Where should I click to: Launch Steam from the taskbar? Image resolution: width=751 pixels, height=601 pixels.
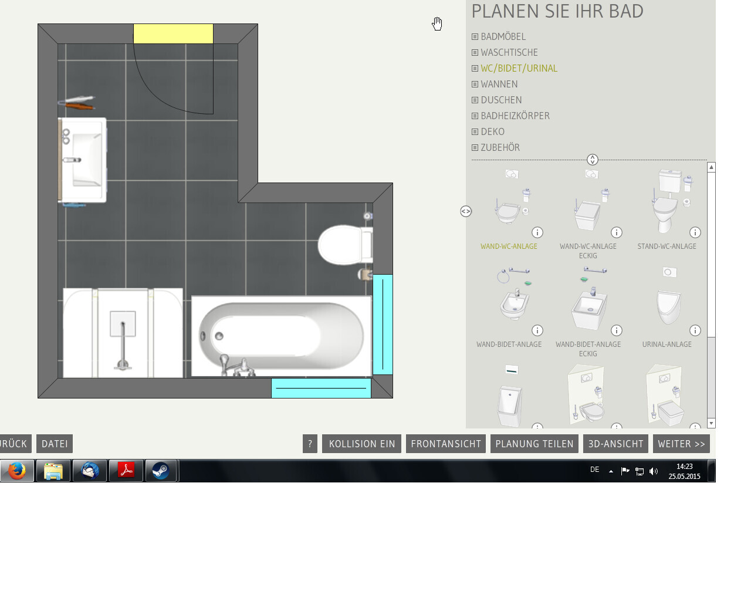coord(161,471)
